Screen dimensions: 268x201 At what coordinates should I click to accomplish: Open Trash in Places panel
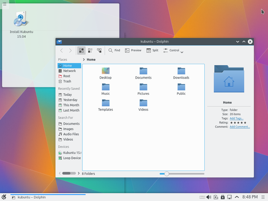(69, 81)
